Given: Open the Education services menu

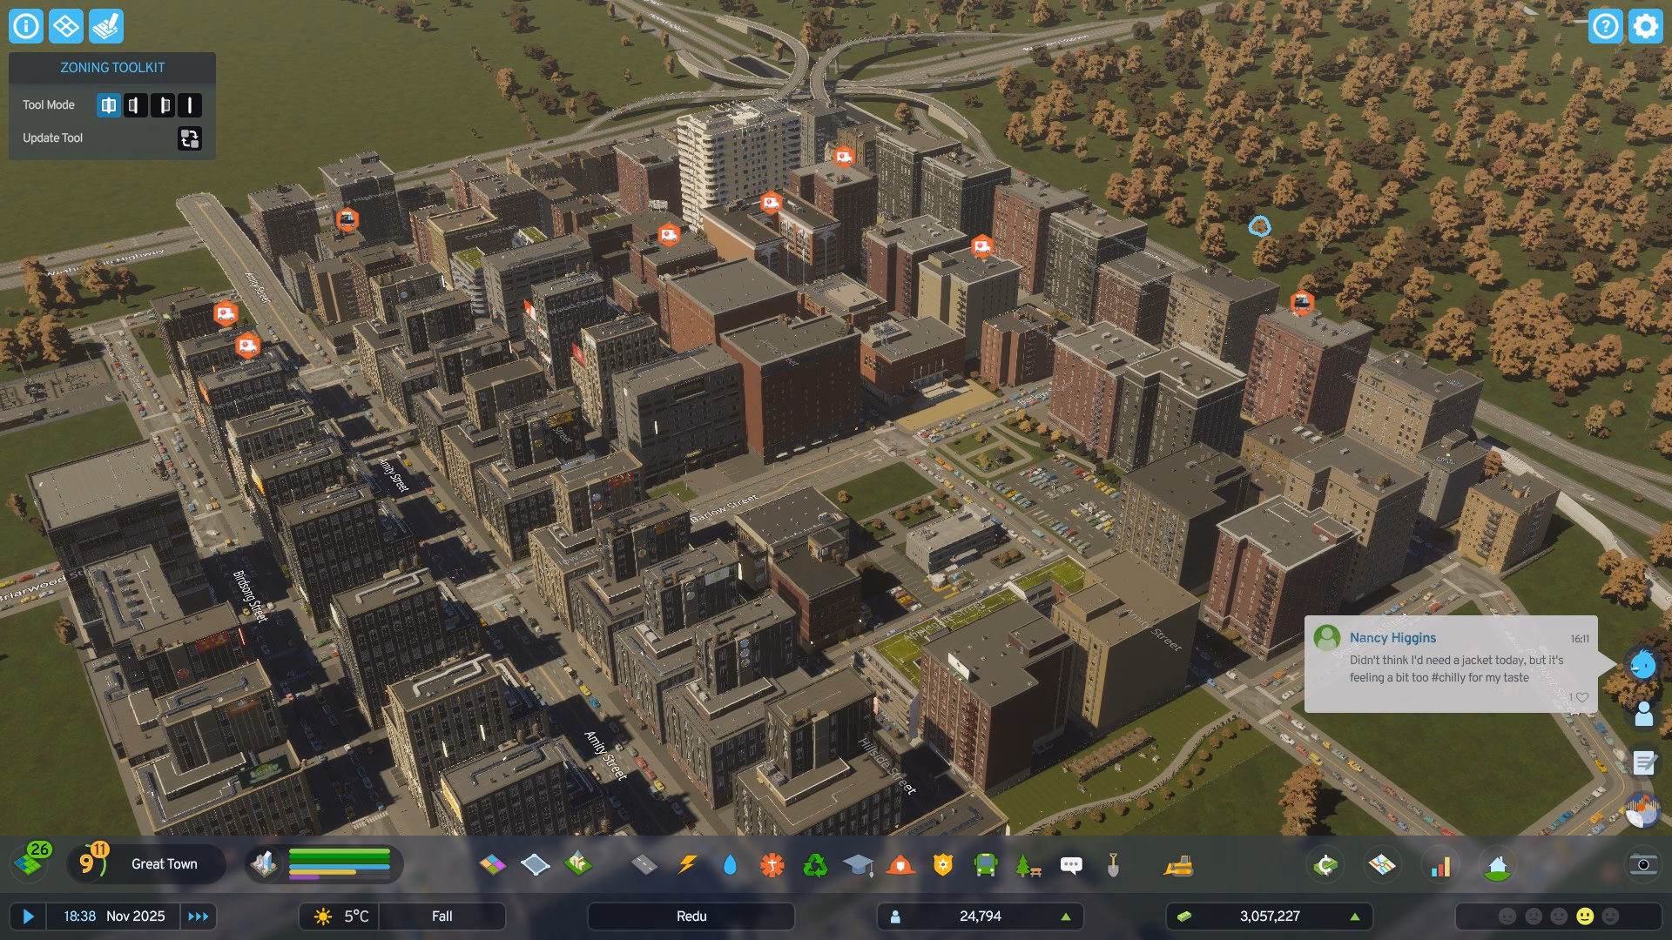Looking at the screenshot, I should 858,865.
